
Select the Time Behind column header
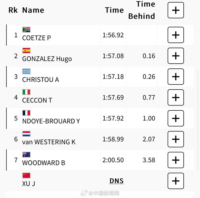pyautogui.click(x=142, y=10)
